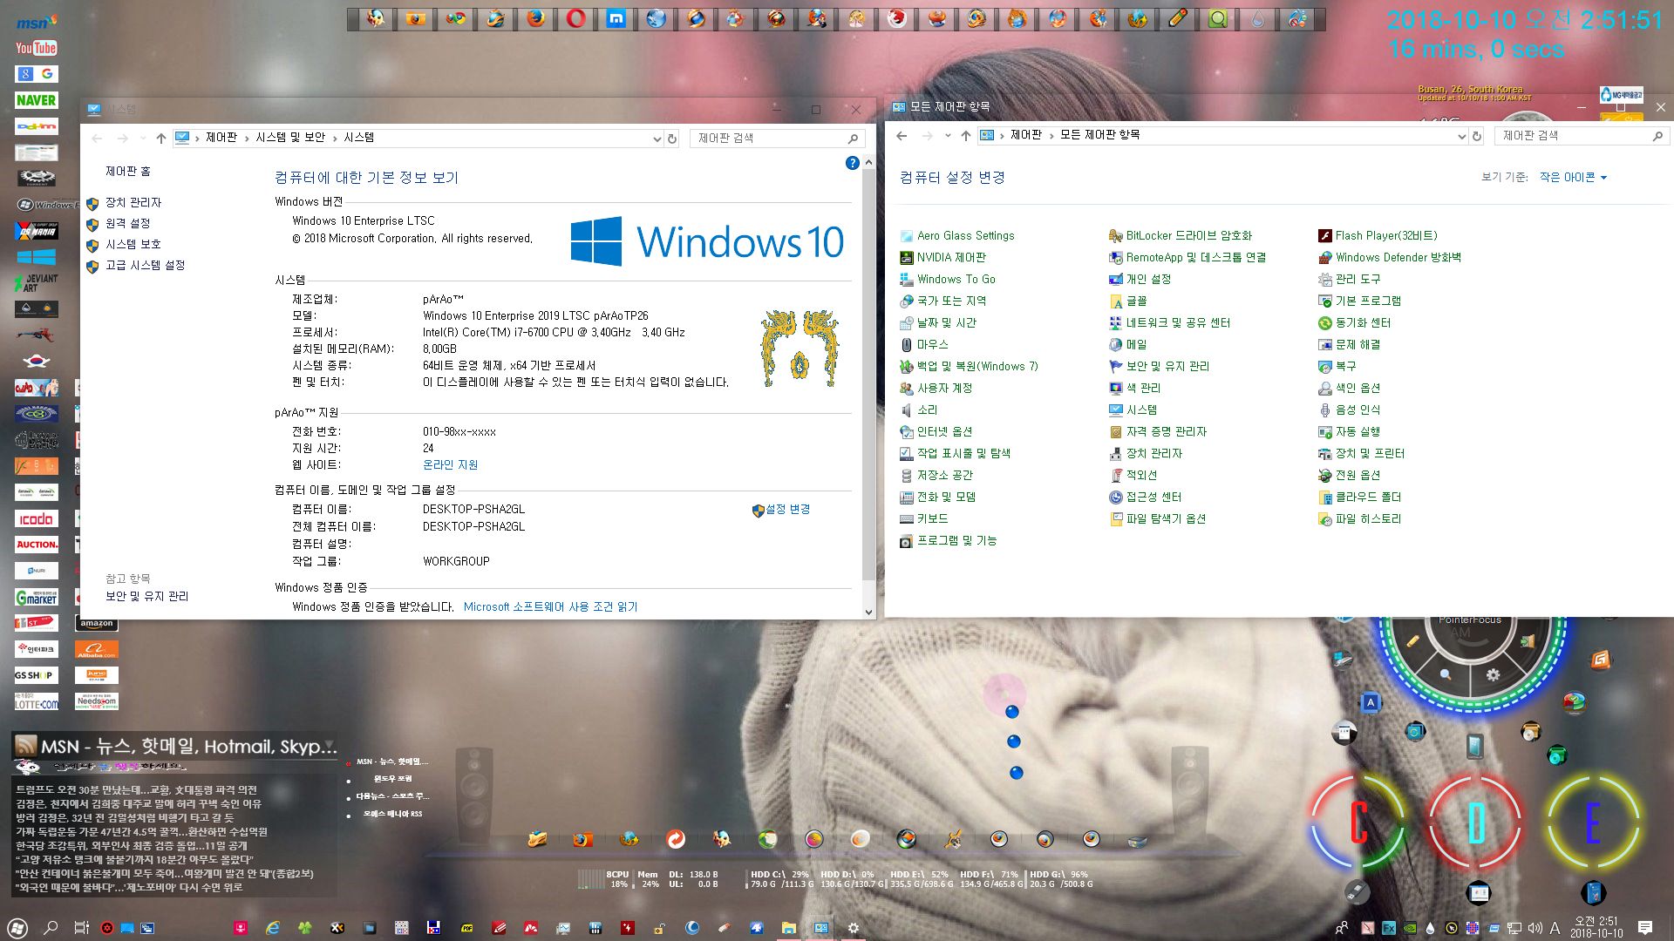Click 보안 및 유지 관리 reference link

click(x=147, y=596)
